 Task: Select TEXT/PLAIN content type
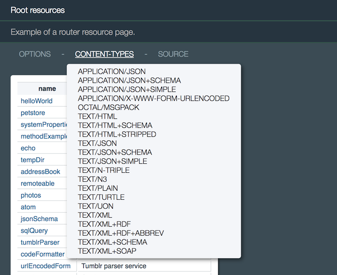point(98,189)
